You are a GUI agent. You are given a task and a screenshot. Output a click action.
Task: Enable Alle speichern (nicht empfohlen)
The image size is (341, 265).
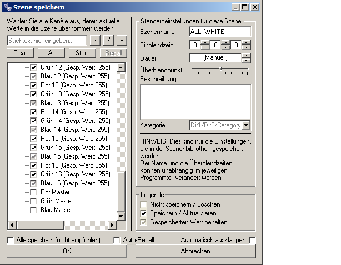pyautogui.click(x=11, y=240)
